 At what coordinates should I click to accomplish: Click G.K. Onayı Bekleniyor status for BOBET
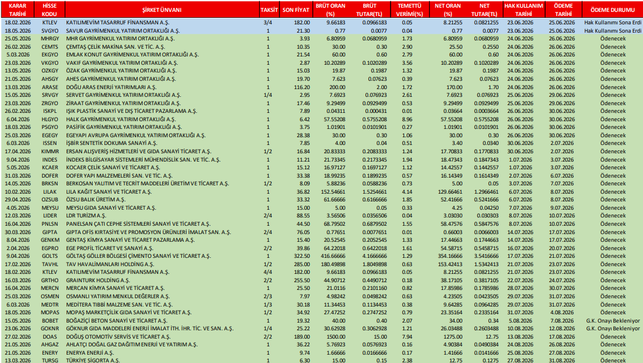pos(613,320)
